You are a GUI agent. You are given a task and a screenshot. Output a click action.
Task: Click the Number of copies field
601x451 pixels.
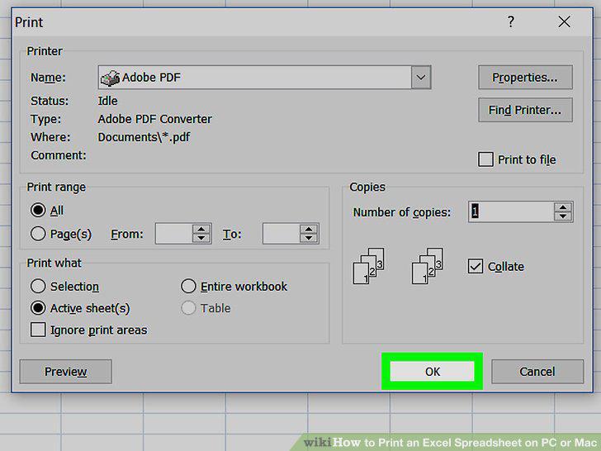click(511, 211)
